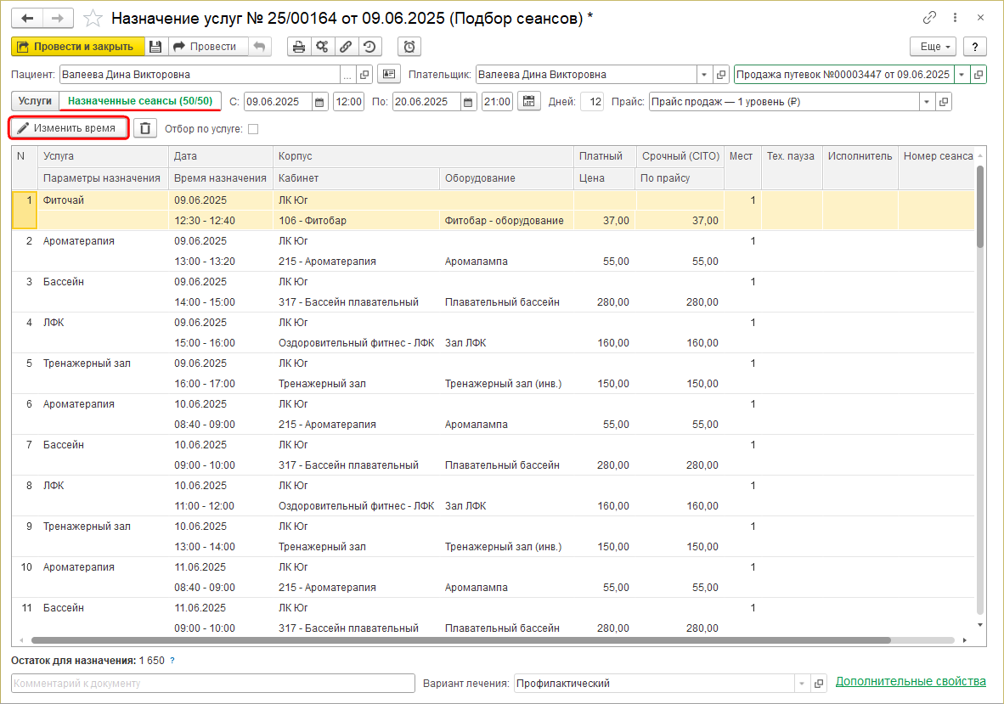This screenshot has width=1004, height=704.
Task: Click the save document floppy disk icon
Action: coord(155,47)
